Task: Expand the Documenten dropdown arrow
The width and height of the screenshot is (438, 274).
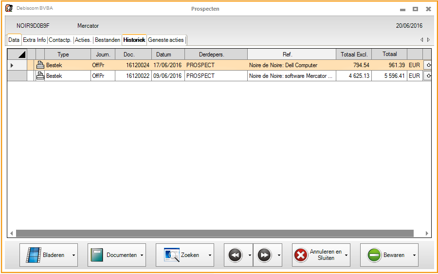Action: click(x=142, y=255)
